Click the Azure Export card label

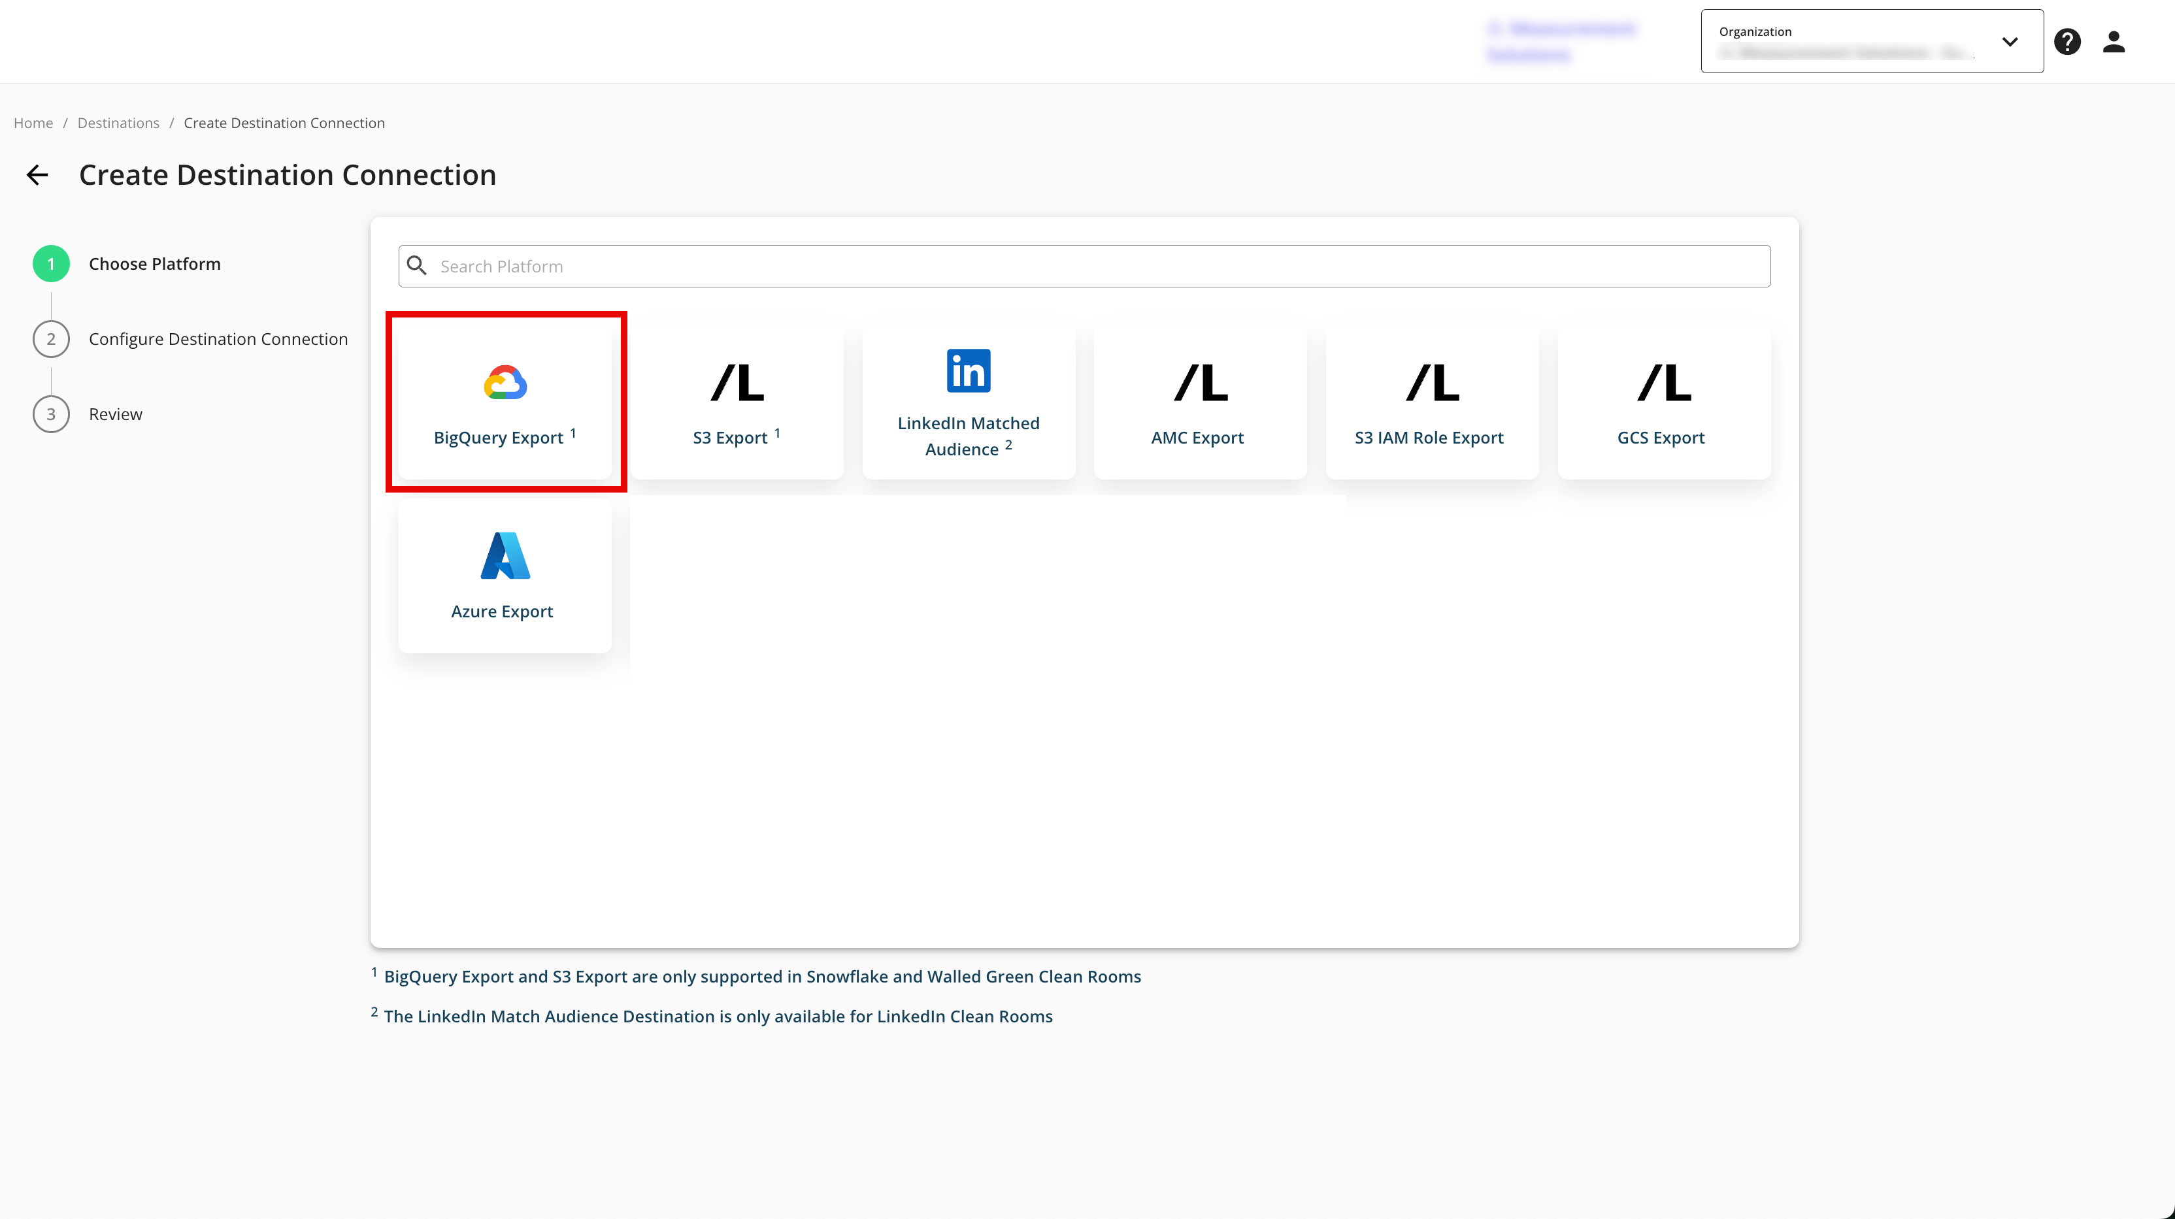(501, 611)
